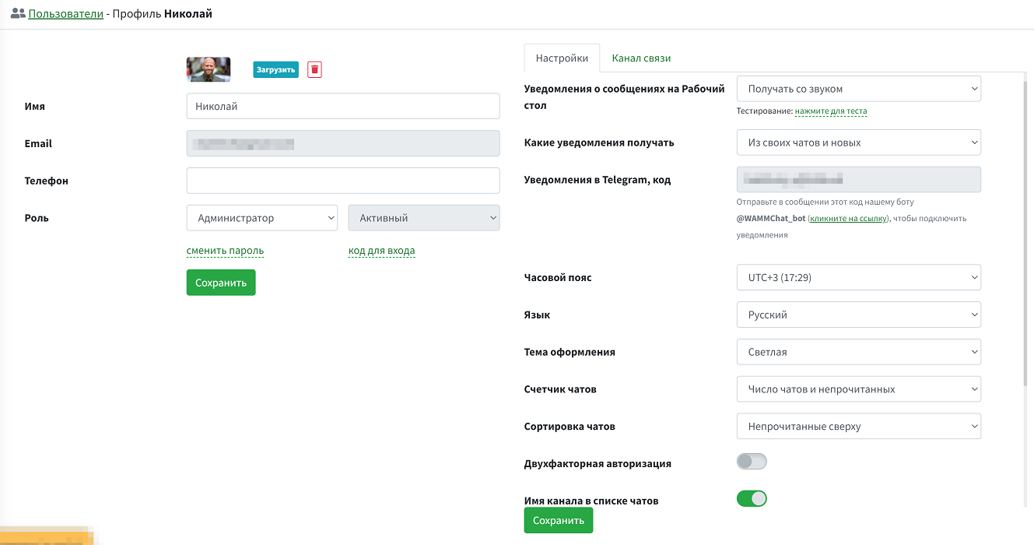
Task: Open the chat sorting dropdown
Action: (x=858, y=426)
